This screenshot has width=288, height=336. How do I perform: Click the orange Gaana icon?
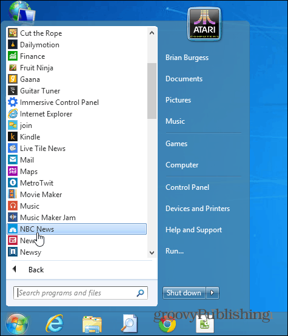(x=13, y=79)
